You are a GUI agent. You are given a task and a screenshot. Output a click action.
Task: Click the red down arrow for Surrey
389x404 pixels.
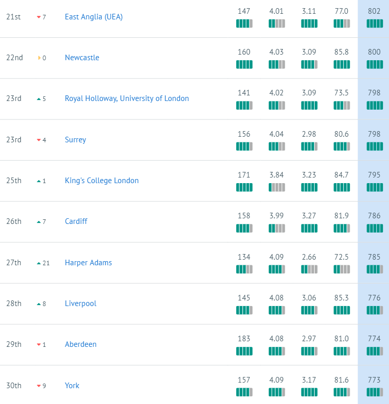(x=39, y=140)
